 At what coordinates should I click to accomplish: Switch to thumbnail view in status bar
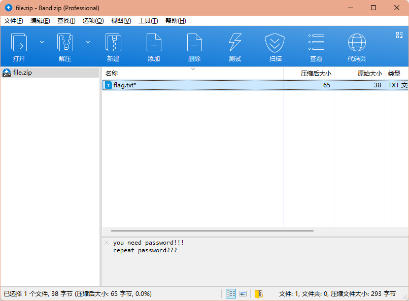tap(243, 293)
